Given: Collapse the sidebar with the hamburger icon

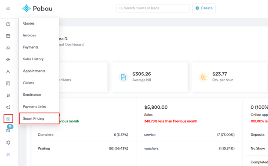Looking at the screenshot, I should pyautogui.click(x=8, y=8).
